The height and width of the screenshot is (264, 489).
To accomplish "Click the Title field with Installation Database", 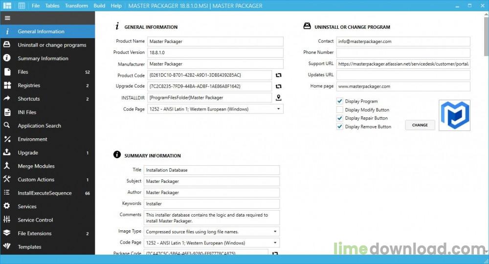I will point(212,170).
